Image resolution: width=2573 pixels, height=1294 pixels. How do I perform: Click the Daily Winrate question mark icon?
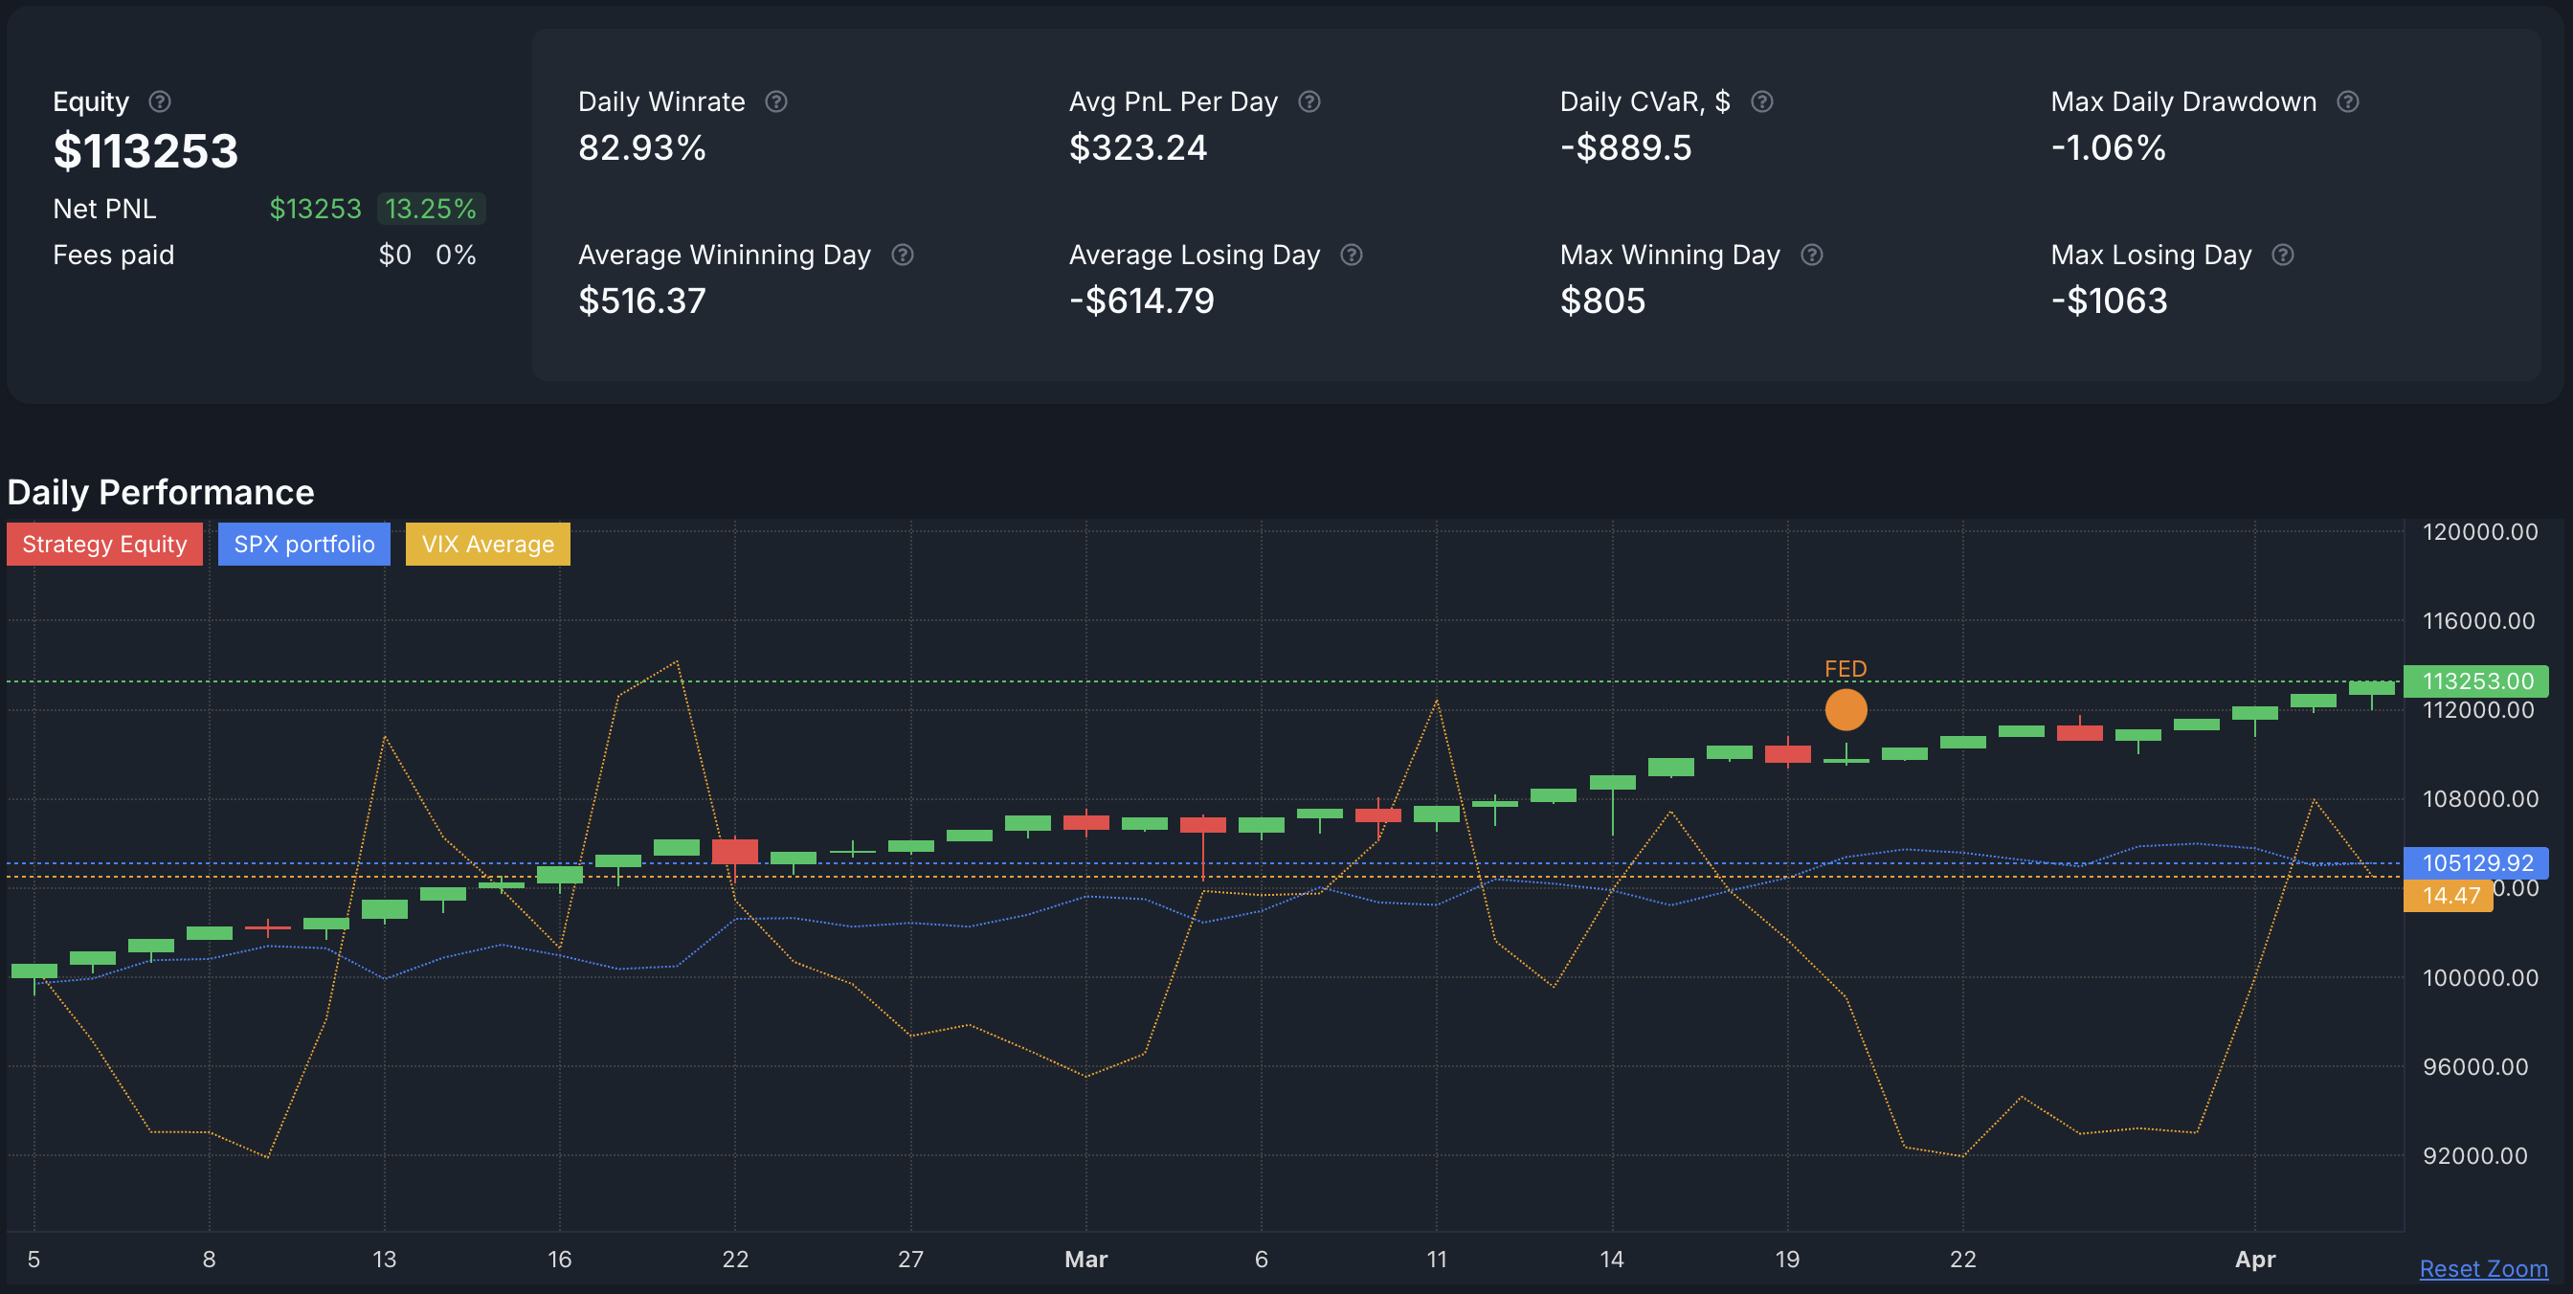coord(778,100)
